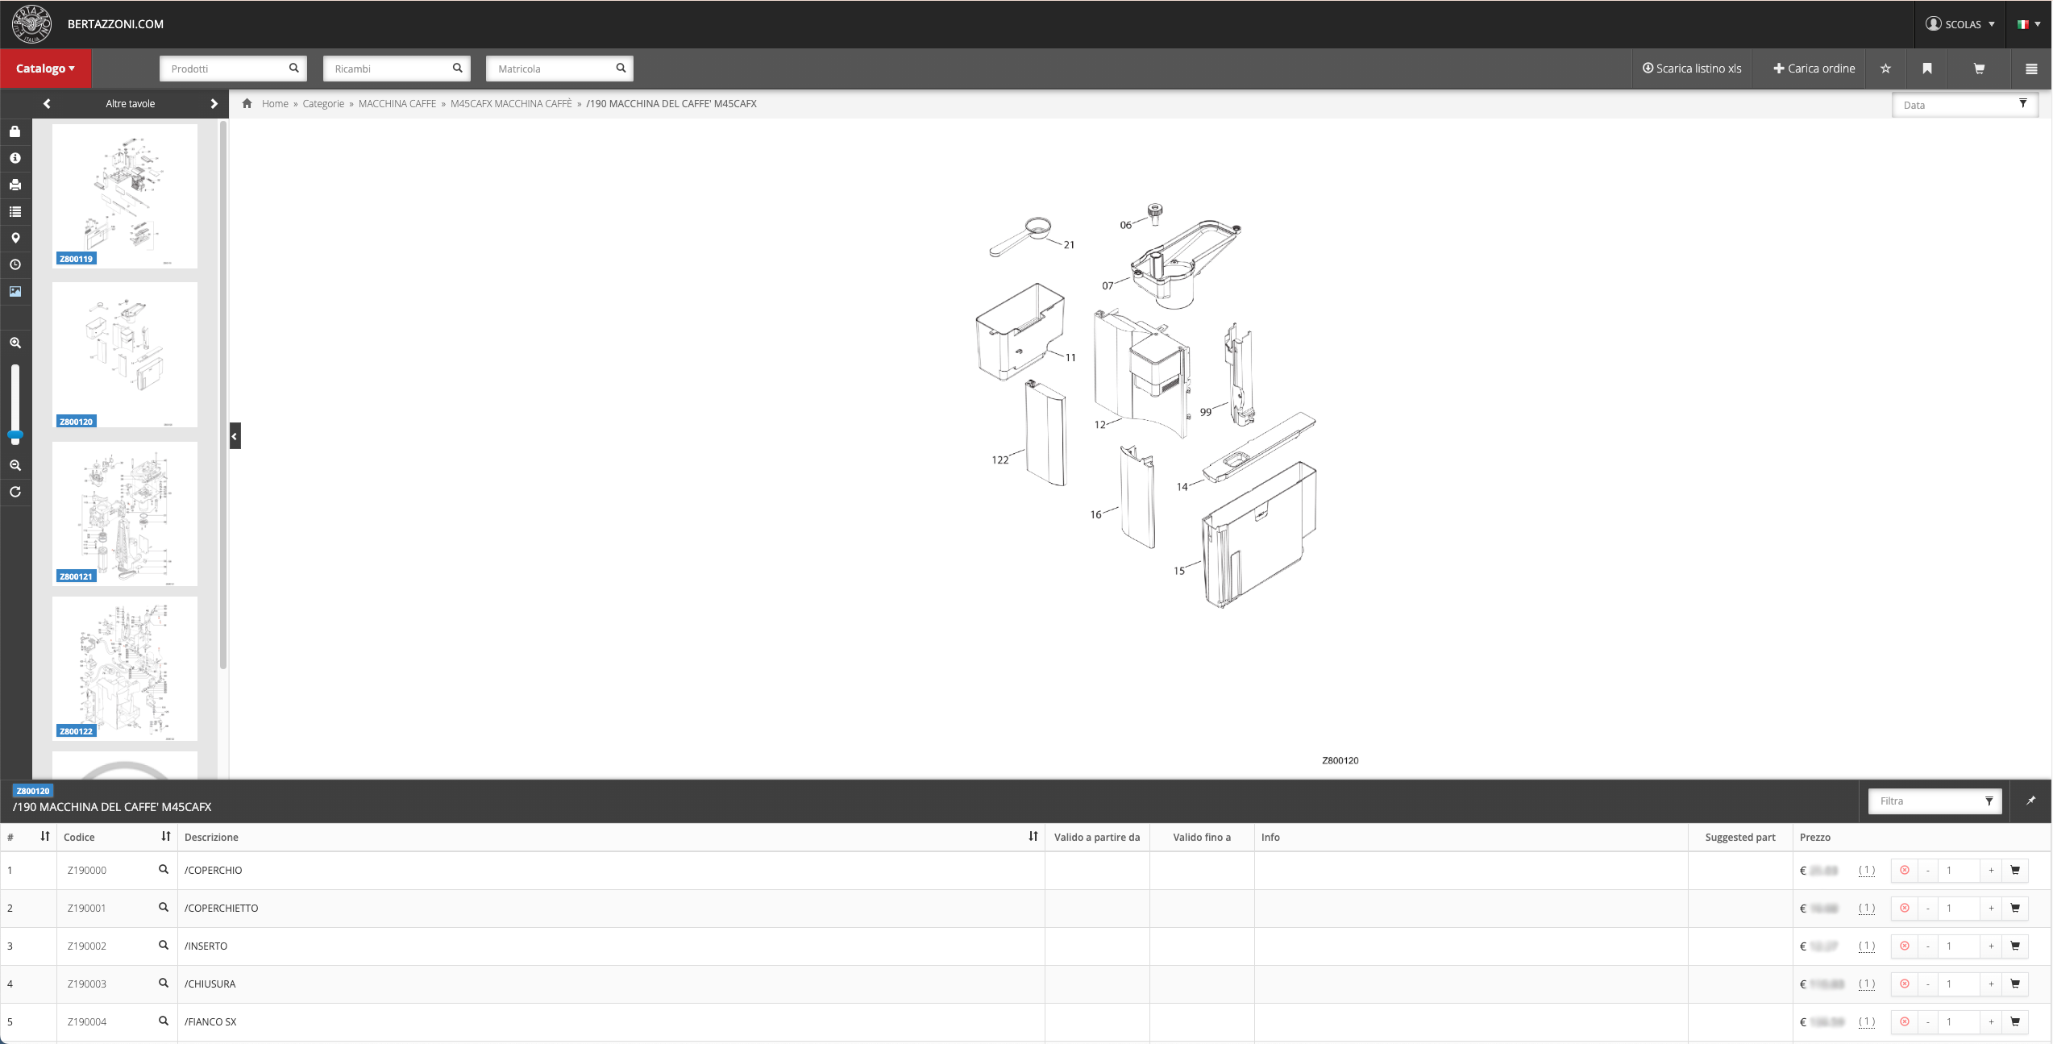The width and height of the screenshot is (2053, 1044).
Task: Remove quantity for /INSERTO row
Action: (x=1905, y=946)
